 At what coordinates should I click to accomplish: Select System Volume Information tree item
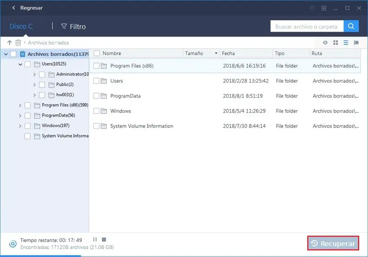[65, 136]
